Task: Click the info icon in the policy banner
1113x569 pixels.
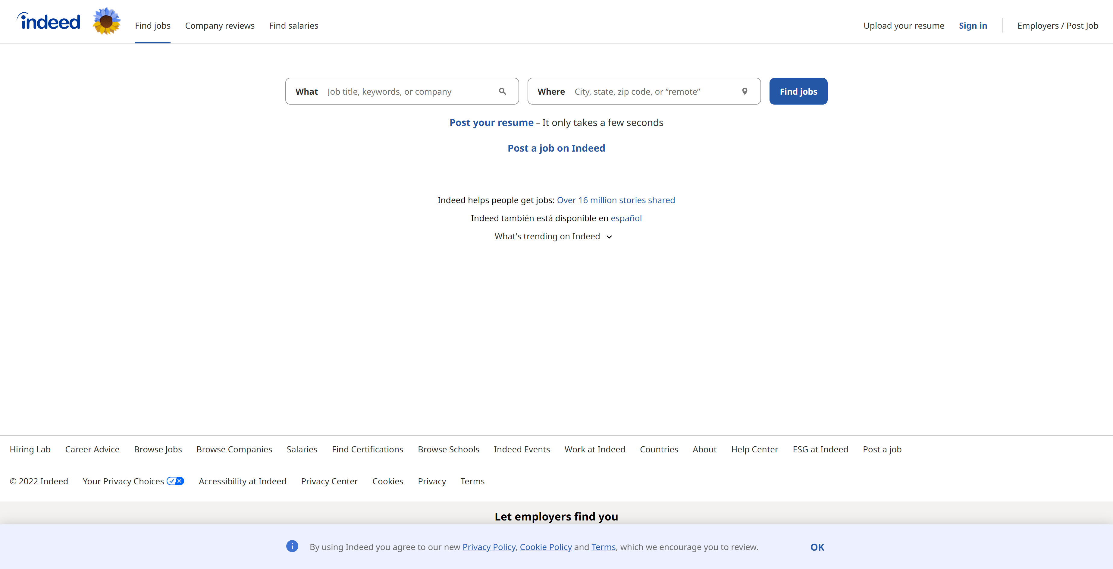Action: click(292, 546)
